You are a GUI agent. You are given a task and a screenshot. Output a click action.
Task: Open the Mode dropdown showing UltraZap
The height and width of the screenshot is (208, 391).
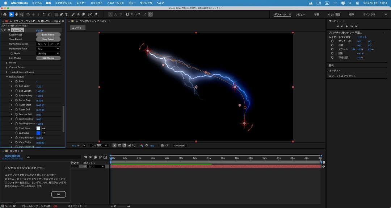point(48,53)
